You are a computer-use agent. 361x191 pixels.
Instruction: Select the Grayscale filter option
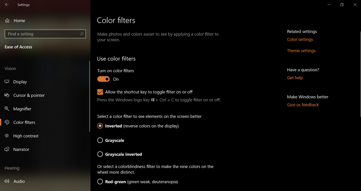tap(100, 140)
